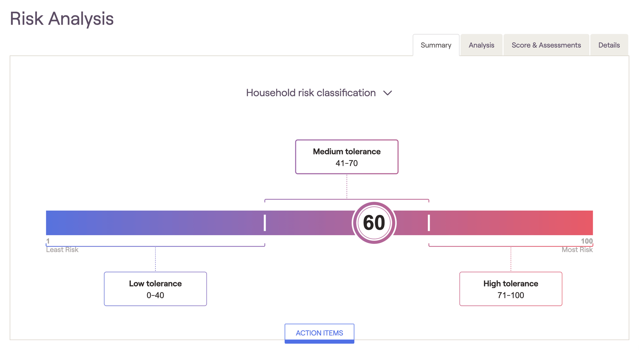Click the 60 risk score marker

(x=374, y=223)
